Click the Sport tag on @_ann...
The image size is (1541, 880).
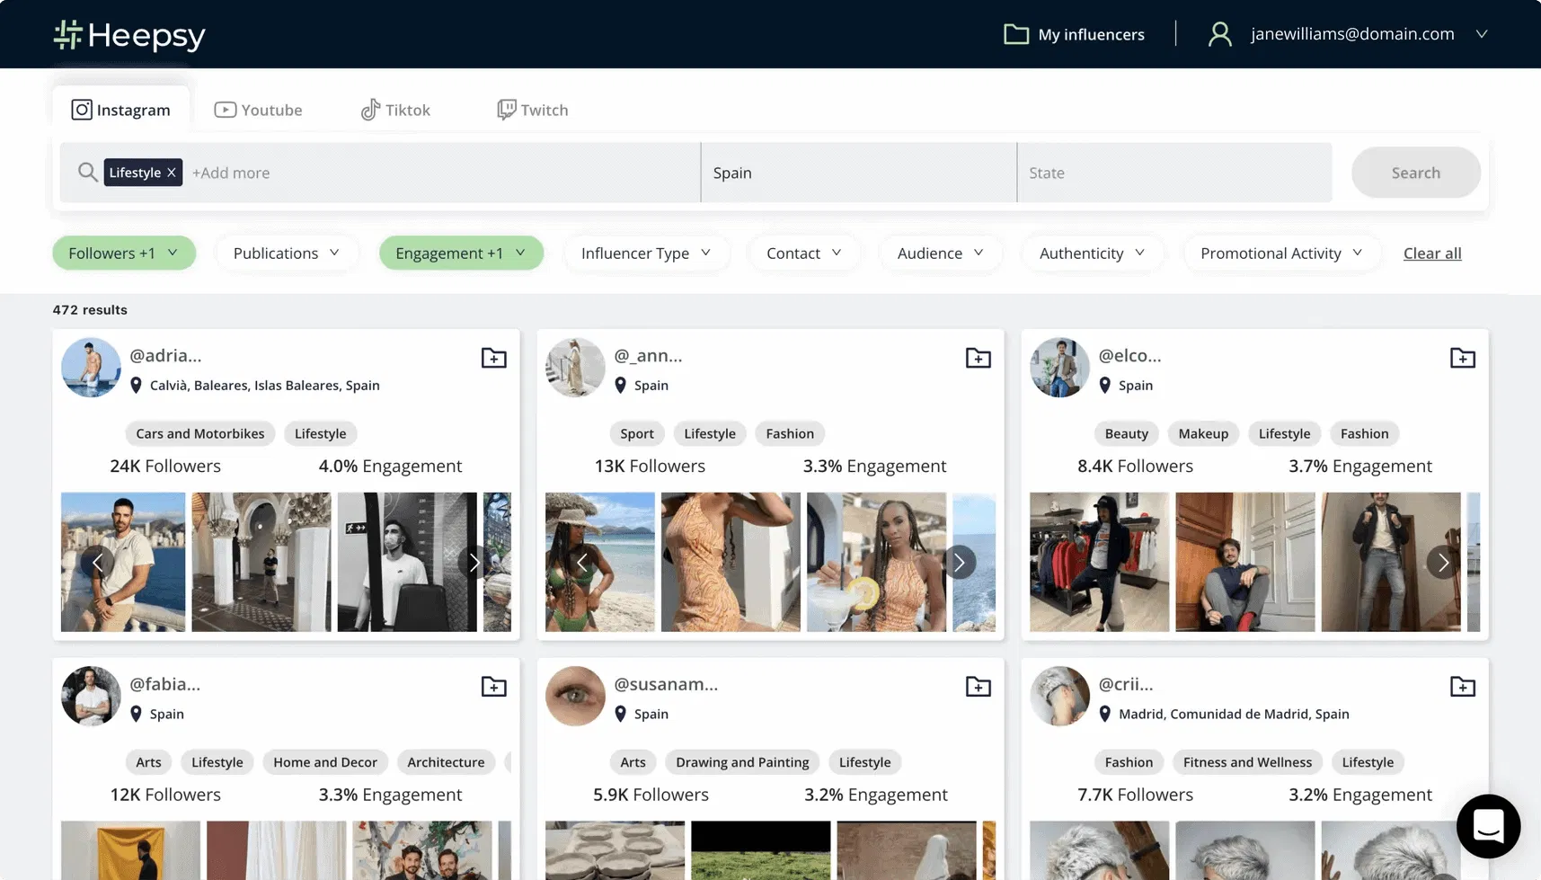[637, 433]
